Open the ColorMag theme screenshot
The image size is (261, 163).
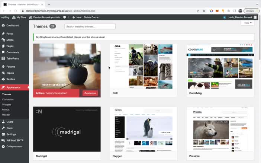coord(220,66)
